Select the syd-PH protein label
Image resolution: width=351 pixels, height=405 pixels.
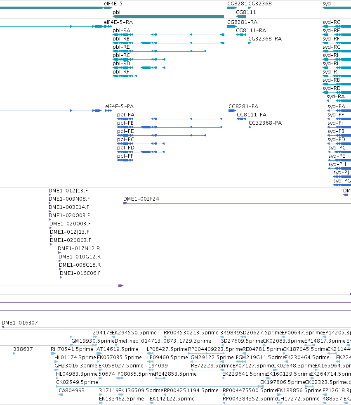coord(337,164)
